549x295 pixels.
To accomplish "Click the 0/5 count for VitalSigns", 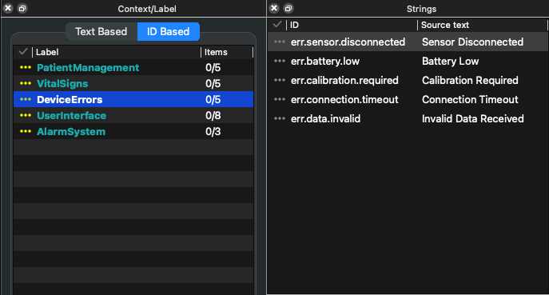I will point(213,84).
